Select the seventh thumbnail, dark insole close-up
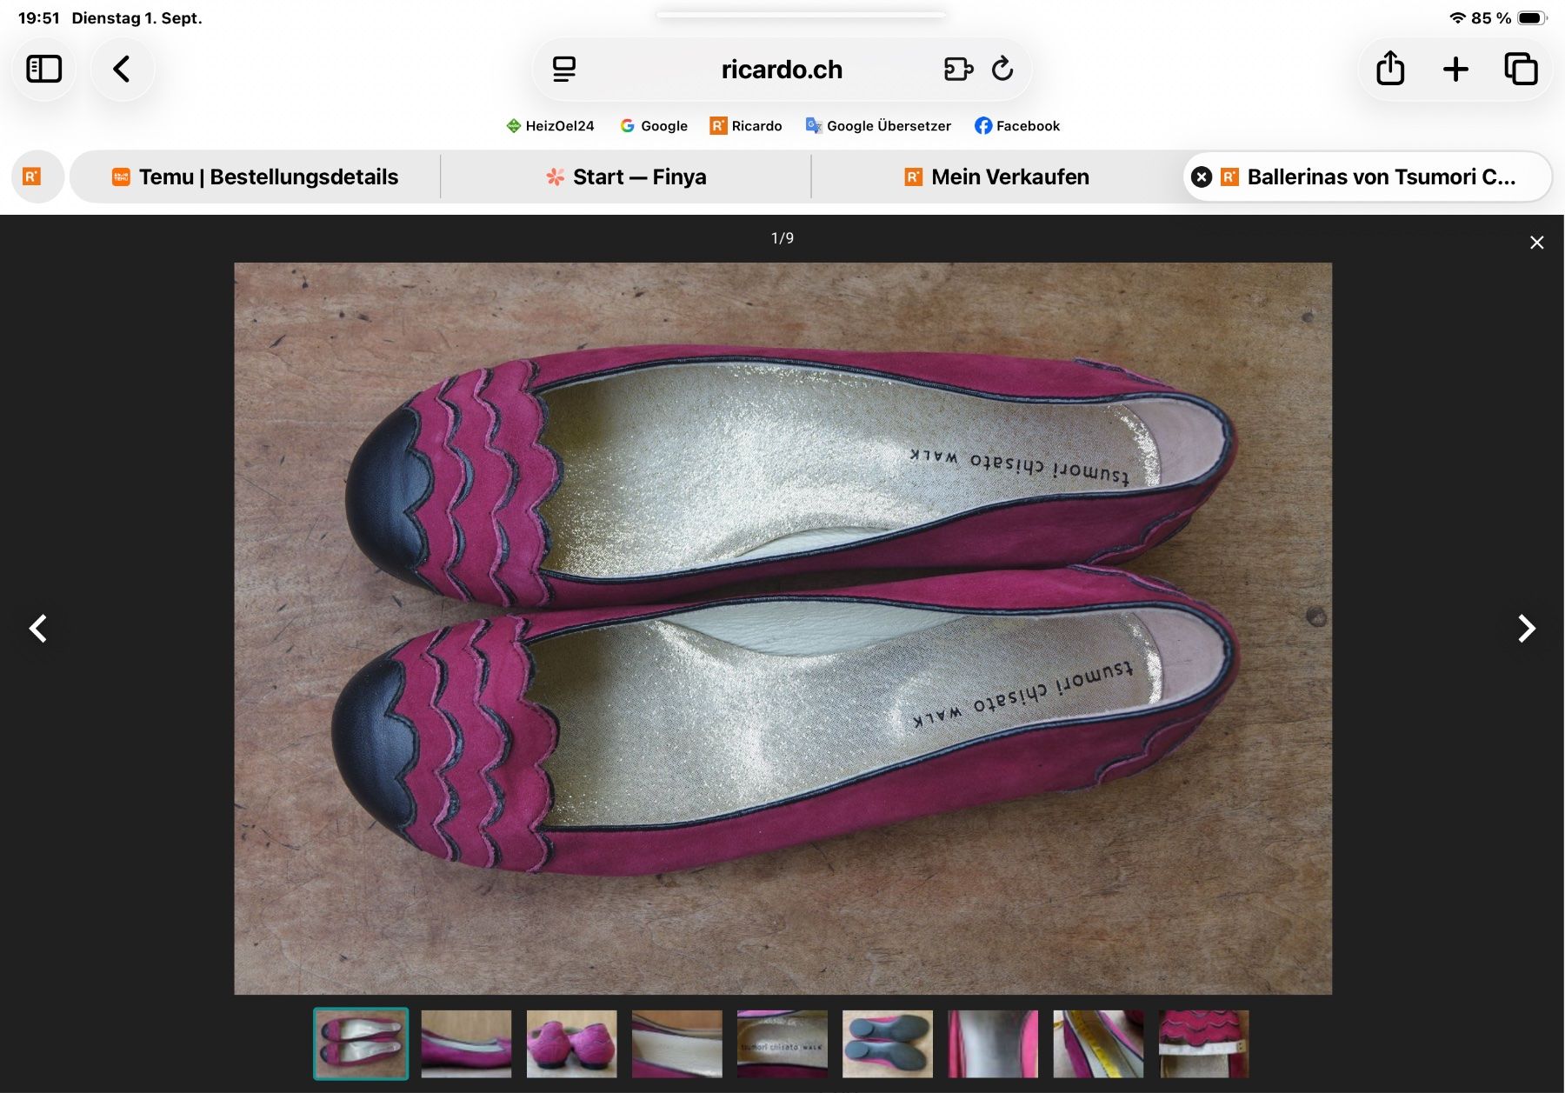 (x=993, y=1043)
